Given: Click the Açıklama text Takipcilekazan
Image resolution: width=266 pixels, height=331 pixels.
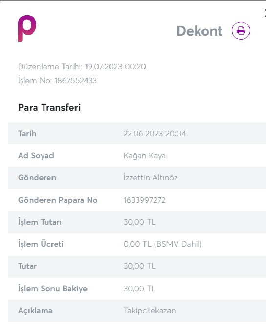Looking at the screenshot, I should point(150,311).
